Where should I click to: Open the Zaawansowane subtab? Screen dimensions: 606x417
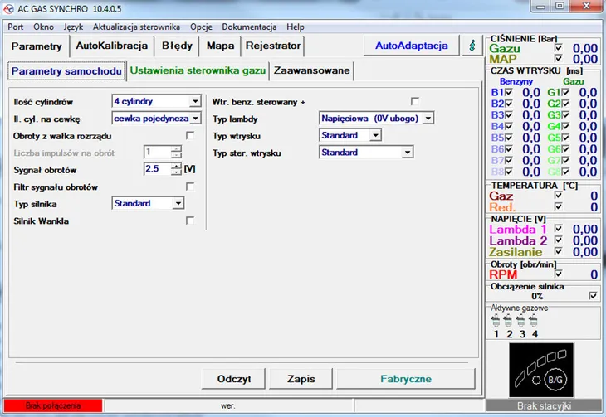pyautogui.click(x=311, y=70)
